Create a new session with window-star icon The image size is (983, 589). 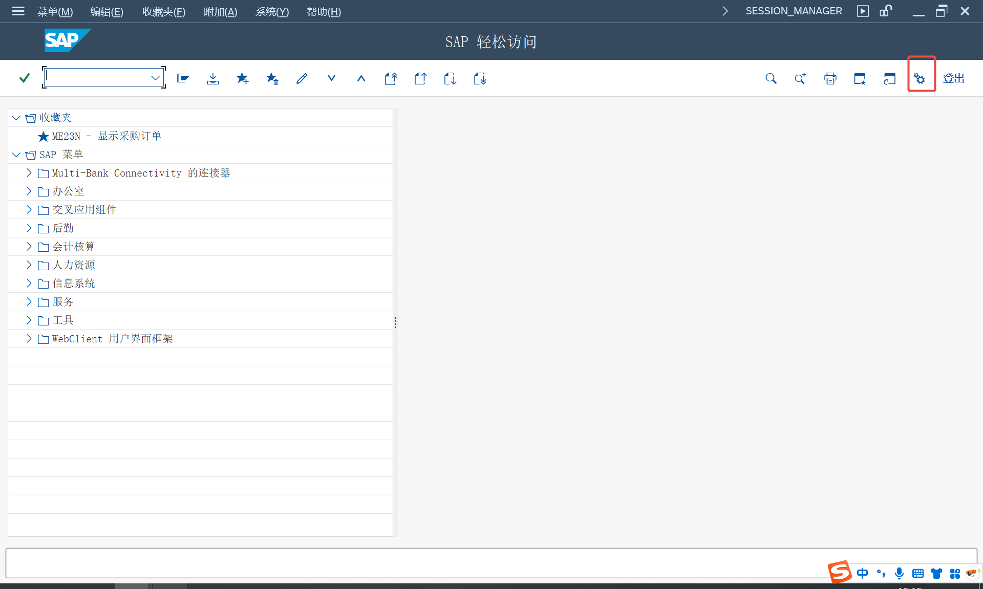(x=860, y=78)
